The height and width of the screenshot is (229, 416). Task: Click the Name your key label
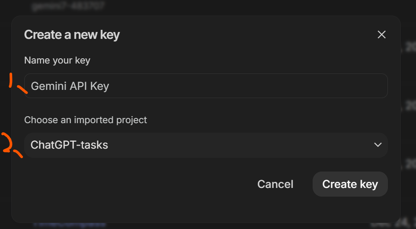click(x=57, y=60)
